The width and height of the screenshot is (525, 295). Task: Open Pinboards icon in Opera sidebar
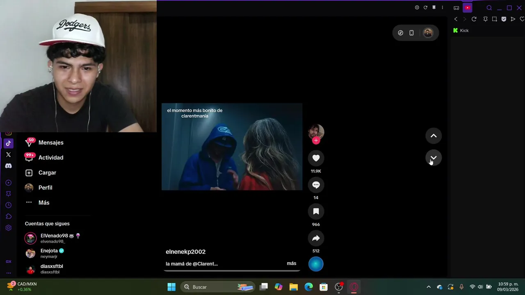[x=8, y=194]
